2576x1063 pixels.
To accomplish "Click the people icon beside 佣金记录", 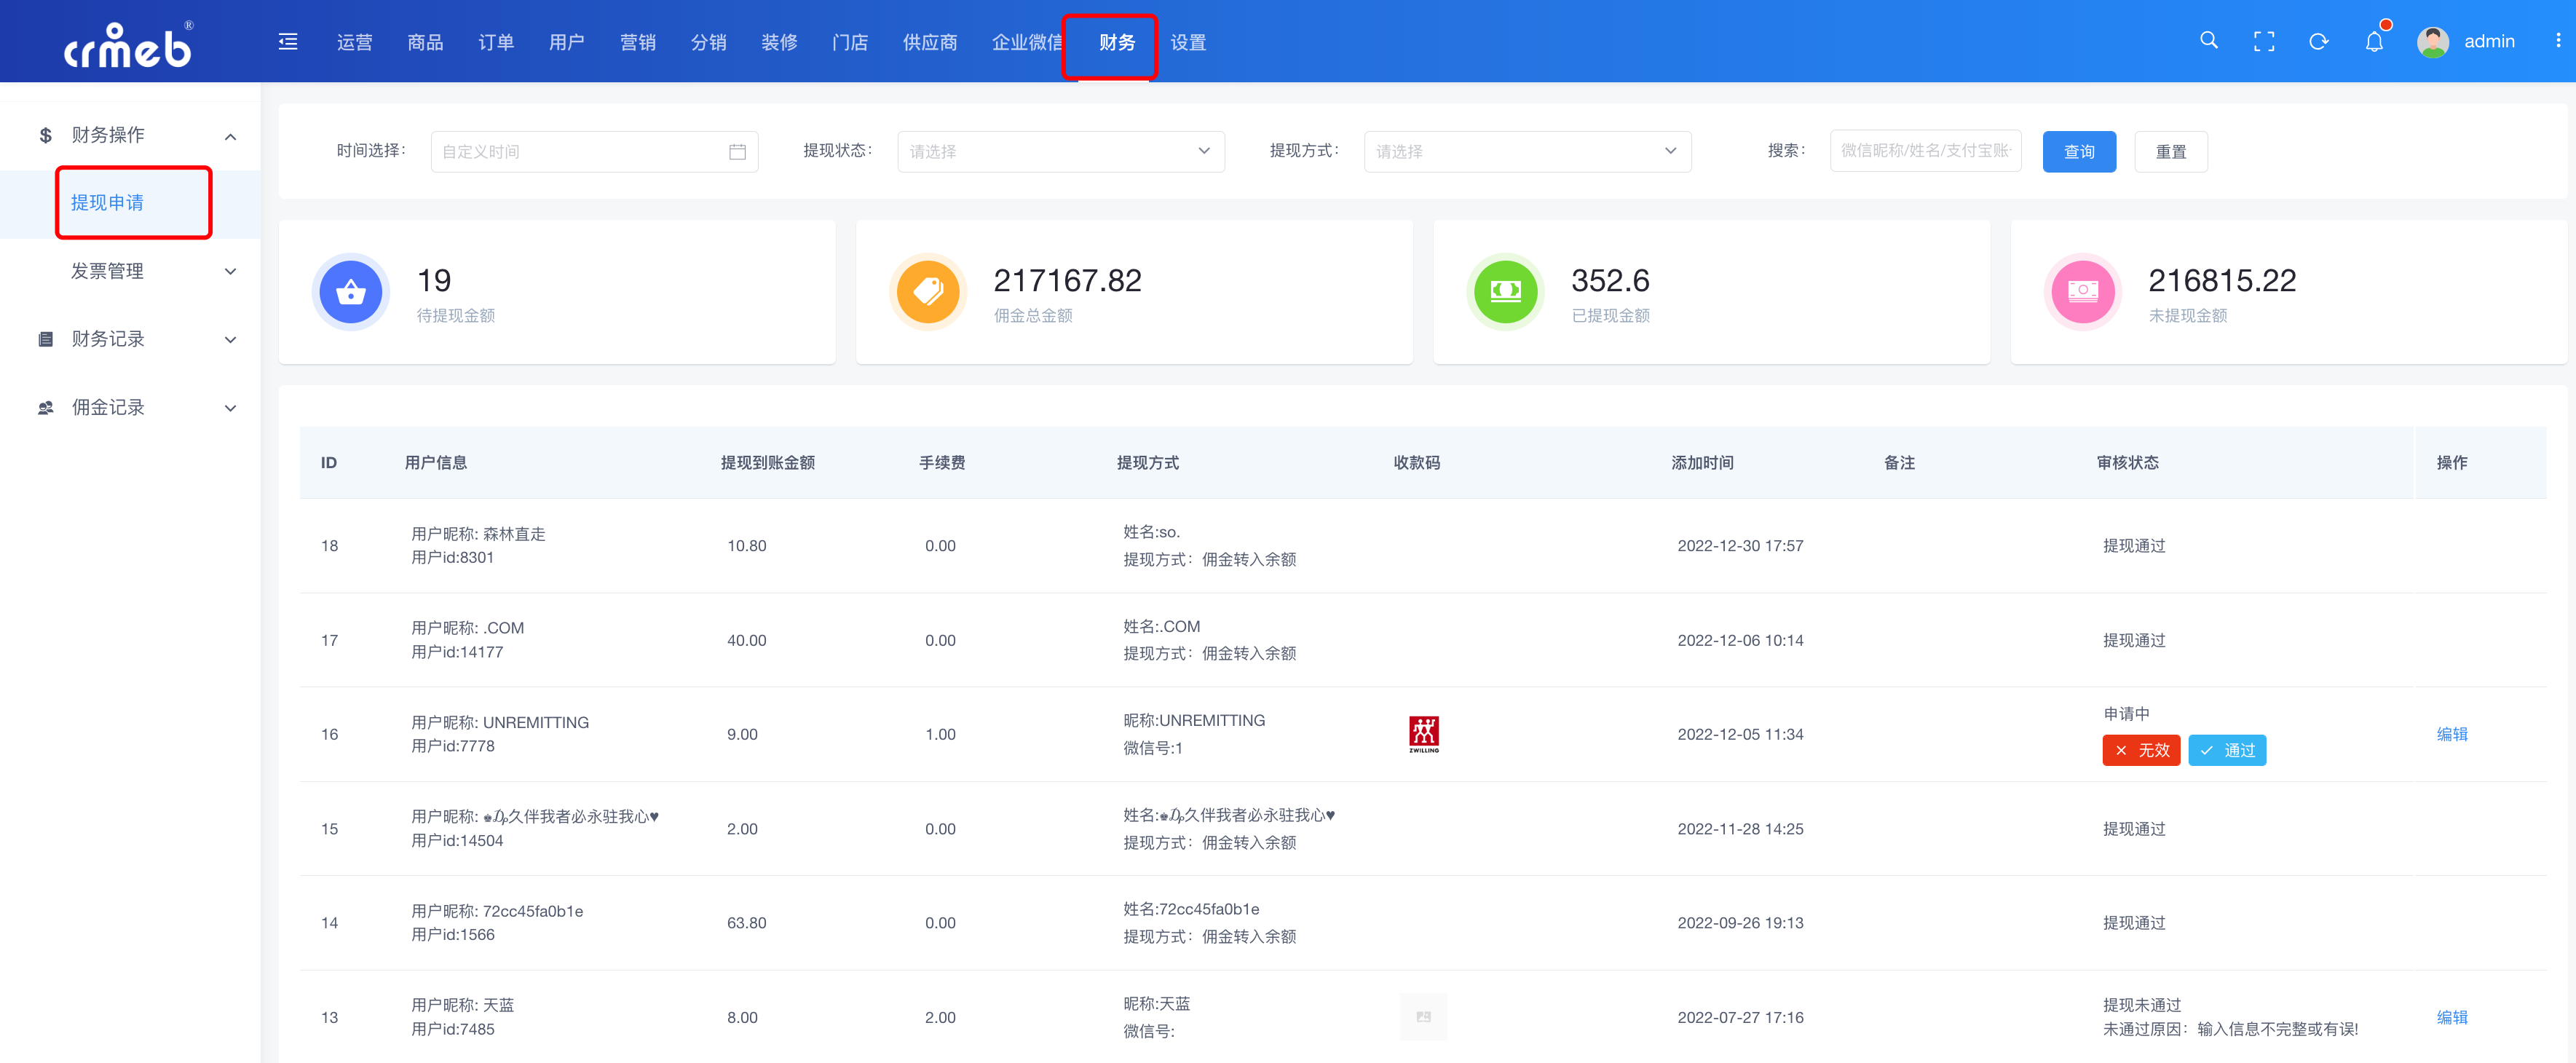I will (45, 407).
